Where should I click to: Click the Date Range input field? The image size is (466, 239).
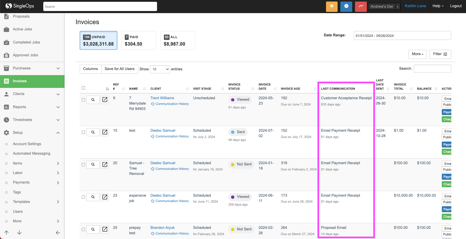pos(402,35)
